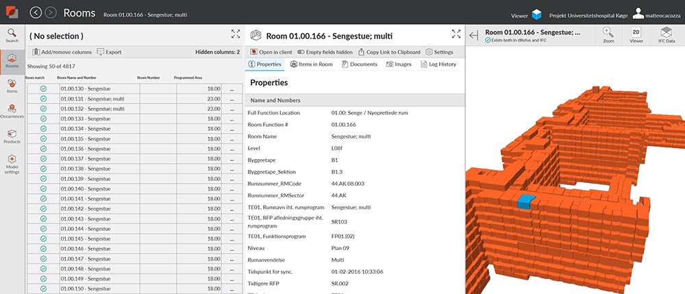Image resolution: width=685 pixels, height=294 pixels.
Task: Go forward with the right arrow button
Action: tap(51, 12)
